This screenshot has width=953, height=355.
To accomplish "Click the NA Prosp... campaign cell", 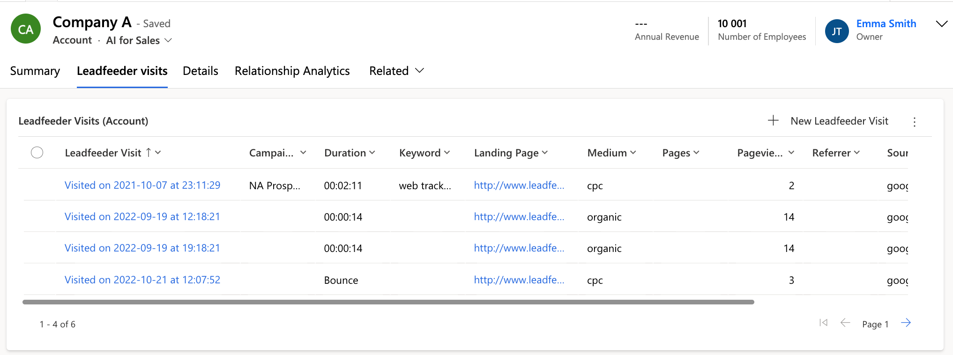I will point(275,185).
